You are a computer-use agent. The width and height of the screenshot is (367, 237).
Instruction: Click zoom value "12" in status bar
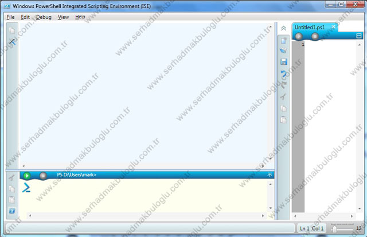[x=359, y=228]
